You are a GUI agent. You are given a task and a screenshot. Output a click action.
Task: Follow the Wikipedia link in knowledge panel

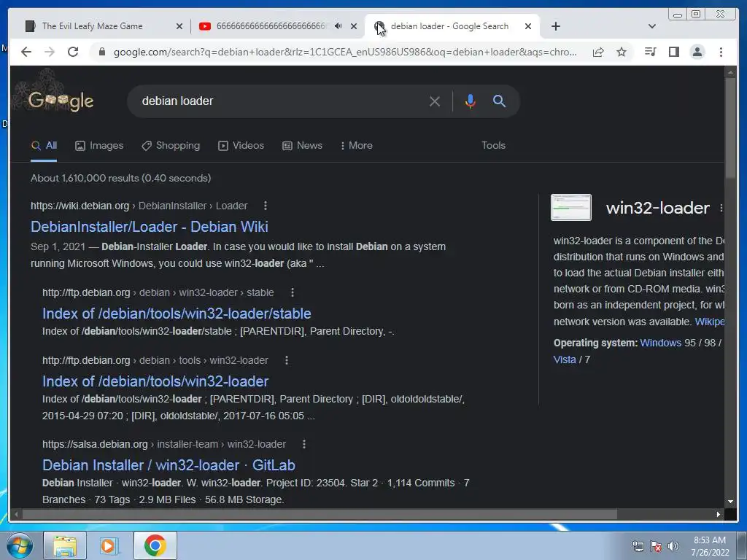709,322
